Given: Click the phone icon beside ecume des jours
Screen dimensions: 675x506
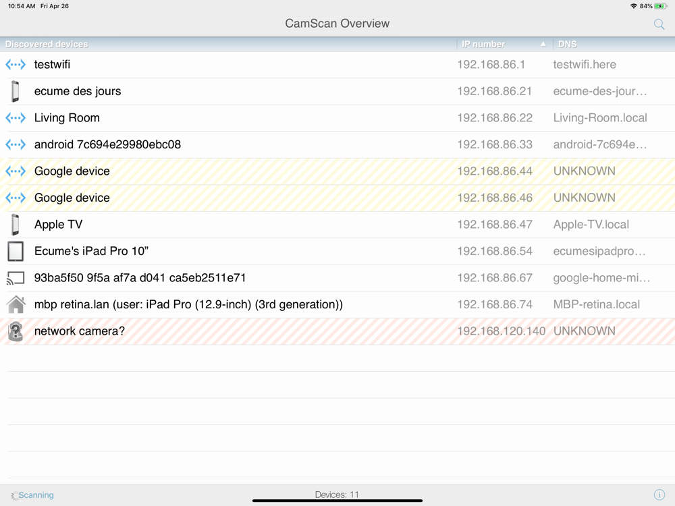Looking at the screenshot, I should click(16, 91).
